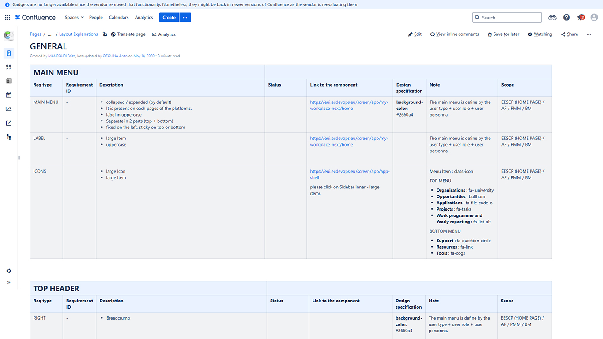Screen dimensions: 603x339
Task: View inline comments on this page
Action: [x=455, y=34]
